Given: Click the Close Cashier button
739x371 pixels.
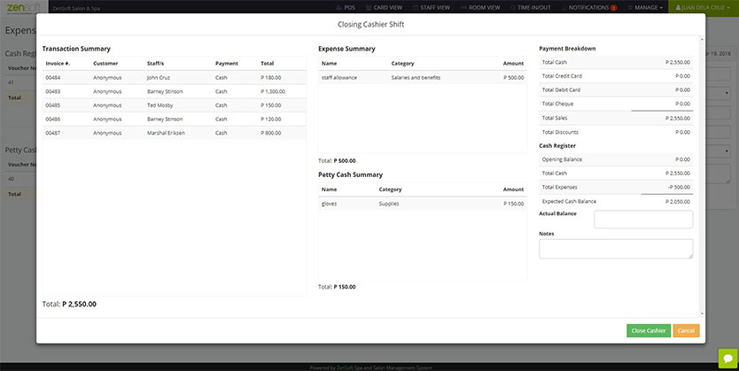Looking at the screenshot, I should coord(649,330).
